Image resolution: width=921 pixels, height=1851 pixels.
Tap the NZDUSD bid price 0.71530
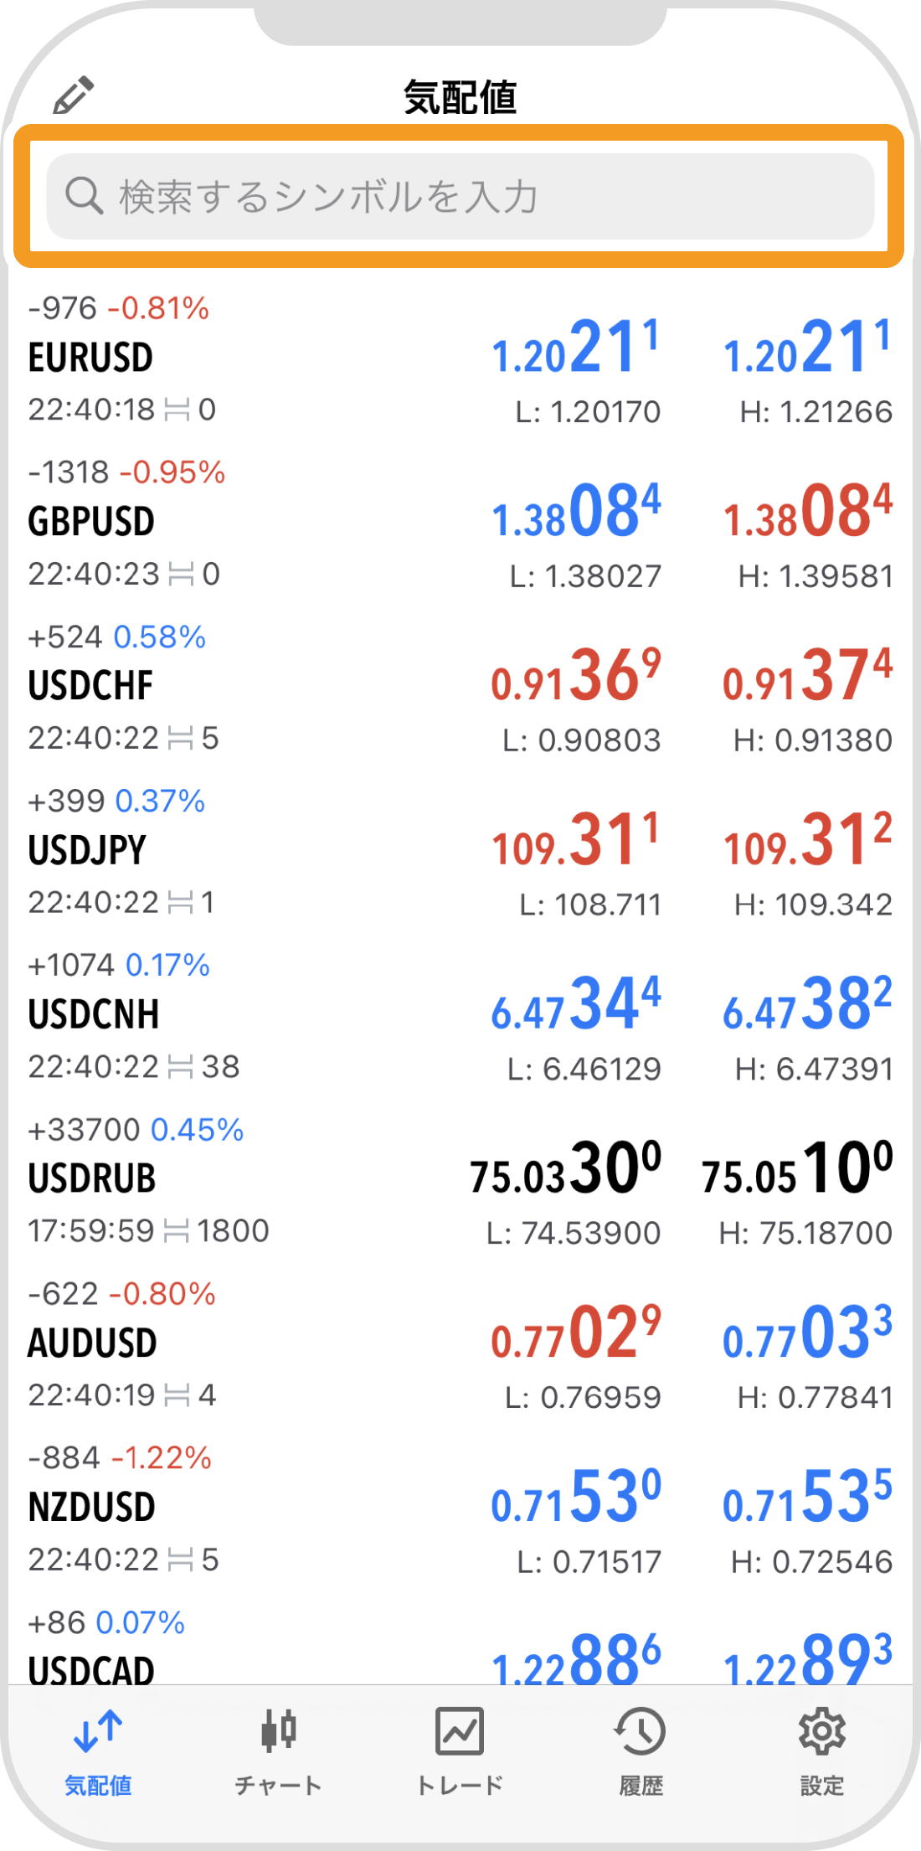tap(576, 1497)
